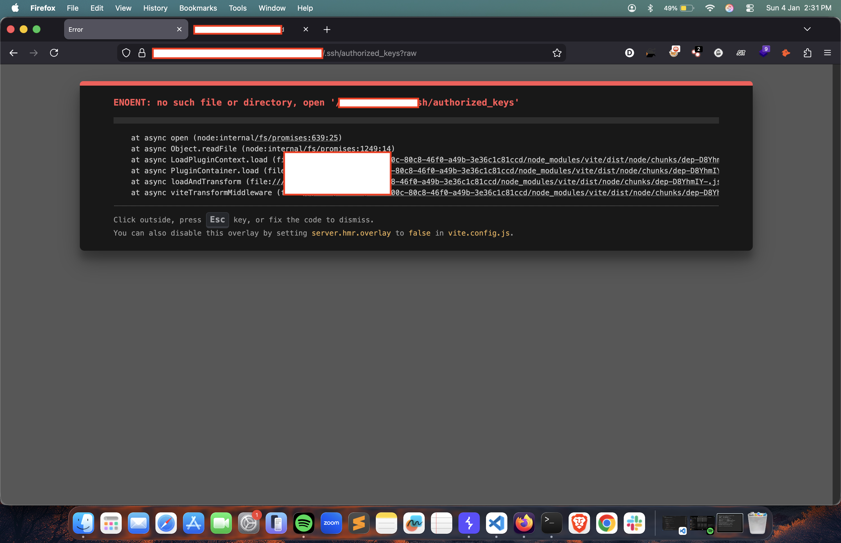Open Terminal from the Dock
The image size is (841, 543).
tap(551, 523)
